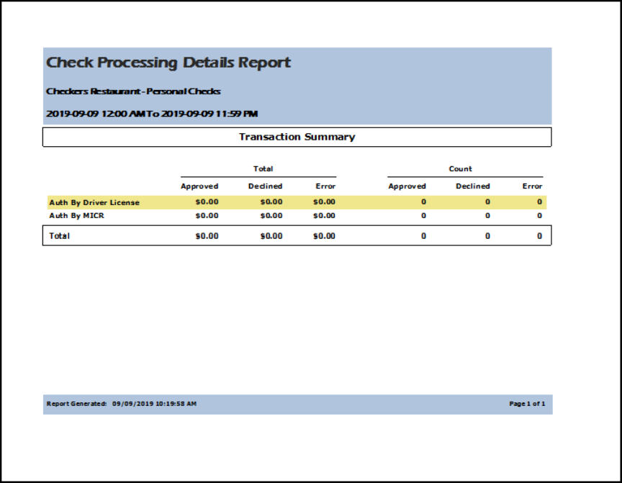Image resolution: width=622 pixels, height=483 pixels.
Task: Click Auth By Driver License declined total $0.00
Action: (x=271, y=202)
